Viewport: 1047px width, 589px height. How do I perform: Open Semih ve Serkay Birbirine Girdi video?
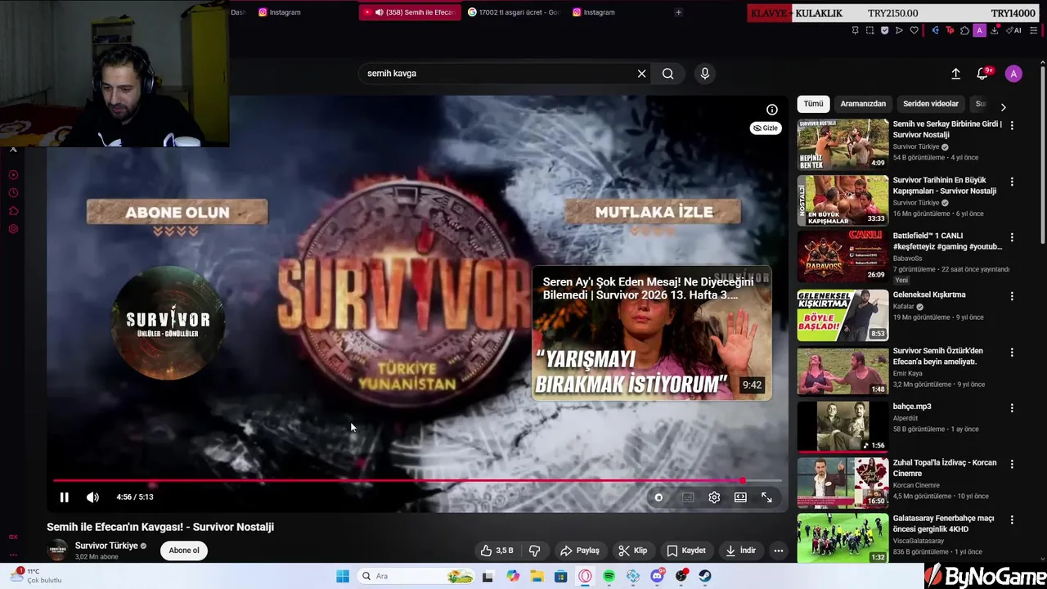[946, 129]
